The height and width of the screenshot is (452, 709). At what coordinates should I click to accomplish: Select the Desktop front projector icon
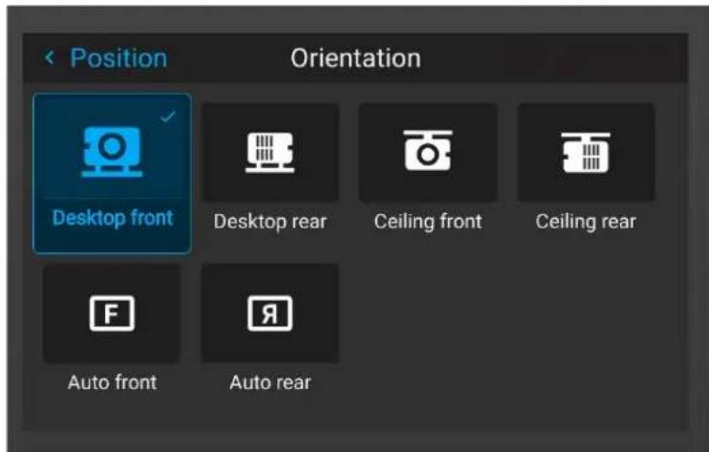pyautogui.click(x=112, y=152)
